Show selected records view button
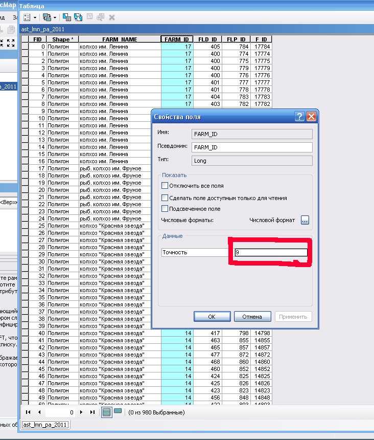This screenshot has height=440, width=374. [118, 412]
